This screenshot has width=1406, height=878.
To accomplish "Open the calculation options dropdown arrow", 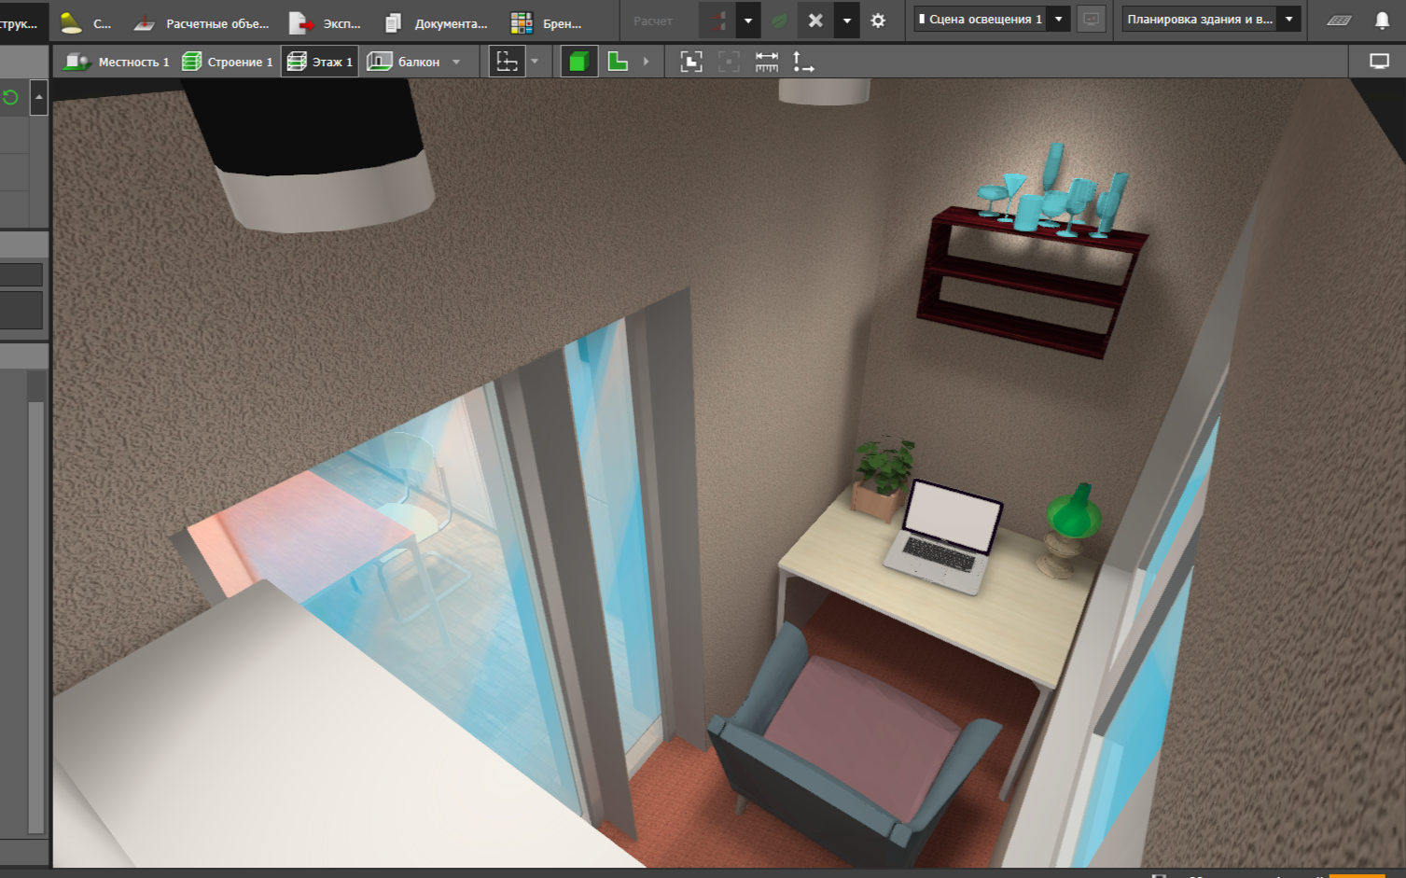I will click(x=748, y=21).
